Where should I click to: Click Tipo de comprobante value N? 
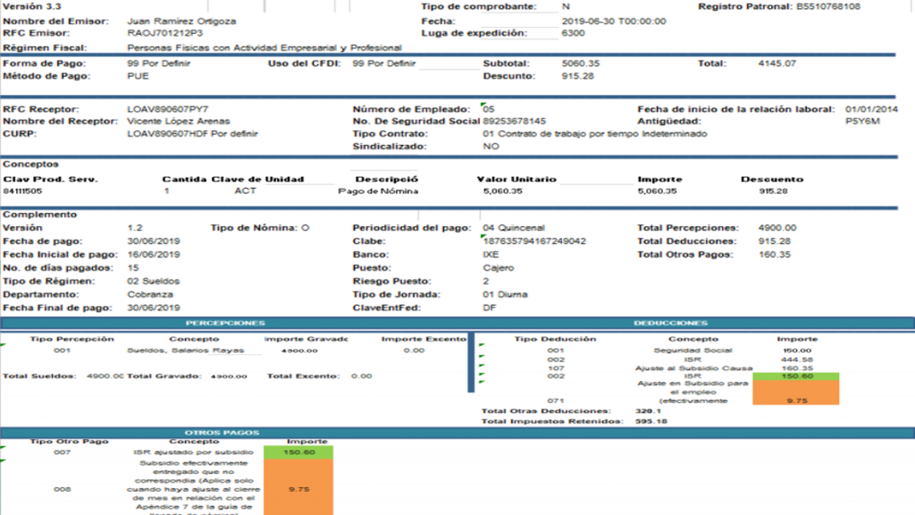click(566, 6)
